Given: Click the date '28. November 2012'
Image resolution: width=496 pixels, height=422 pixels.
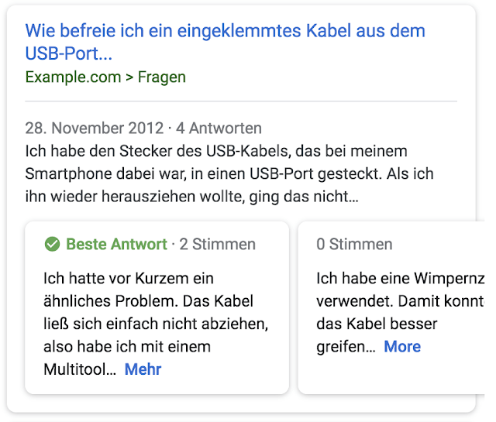Looking at the screenshot, I should coord(95,128).
